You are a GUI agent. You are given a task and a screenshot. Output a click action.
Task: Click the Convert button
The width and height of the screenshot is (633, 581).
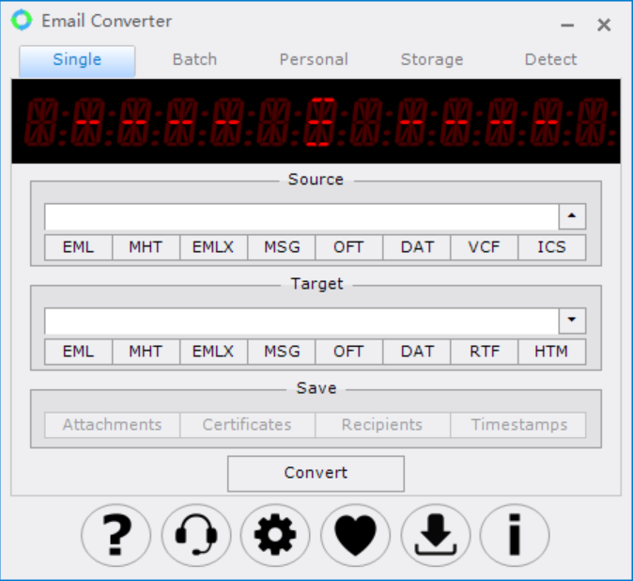pos(316,474)
